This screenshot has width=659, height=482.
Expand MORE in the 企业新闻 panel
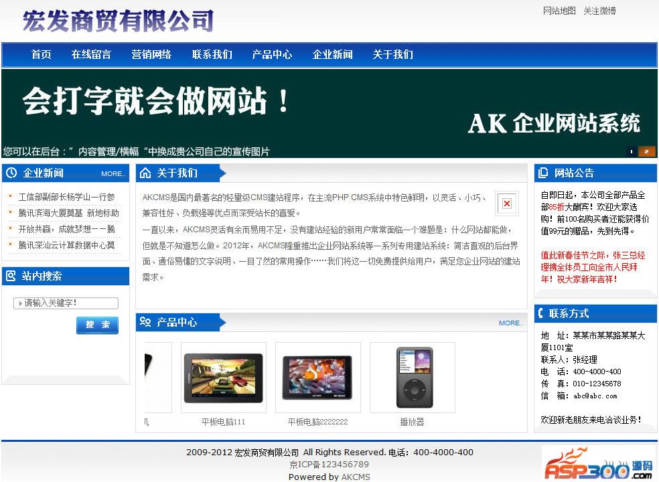[x=113, y=174]
